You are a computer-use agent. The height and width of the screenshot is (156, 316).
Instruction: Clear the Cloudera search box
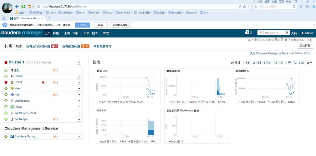tap(287, 32)
